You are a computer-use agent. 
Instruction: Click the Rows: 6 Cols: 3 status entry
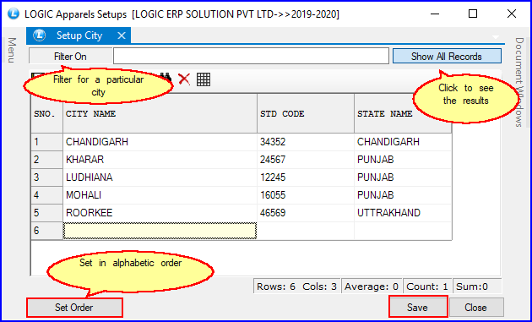pos(297,287)
